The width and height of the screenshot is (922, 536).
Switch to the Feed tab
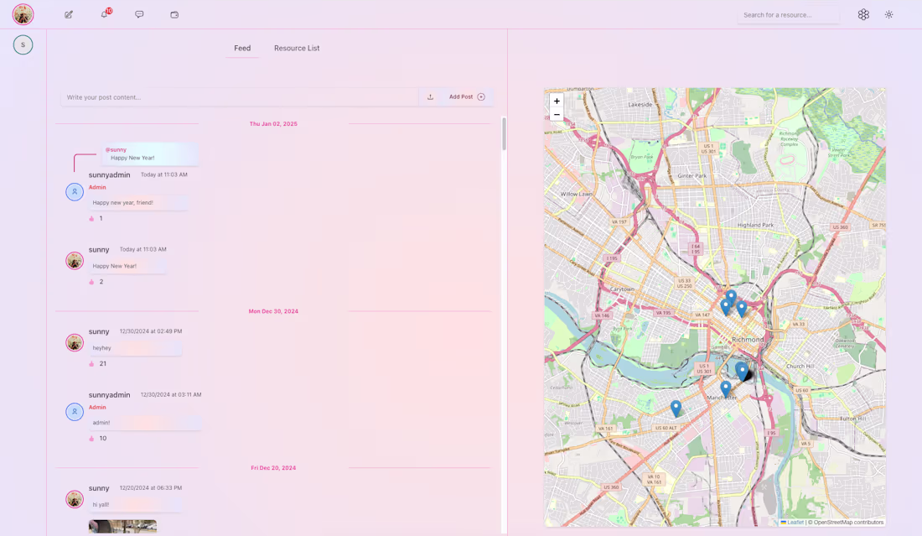click(242, 49)
